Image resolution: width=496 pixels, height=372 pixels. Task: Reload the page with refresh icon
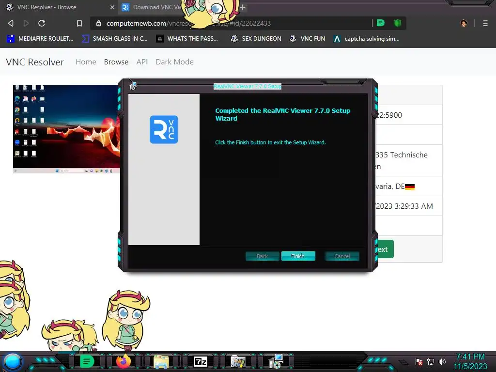tap(42, 23)
